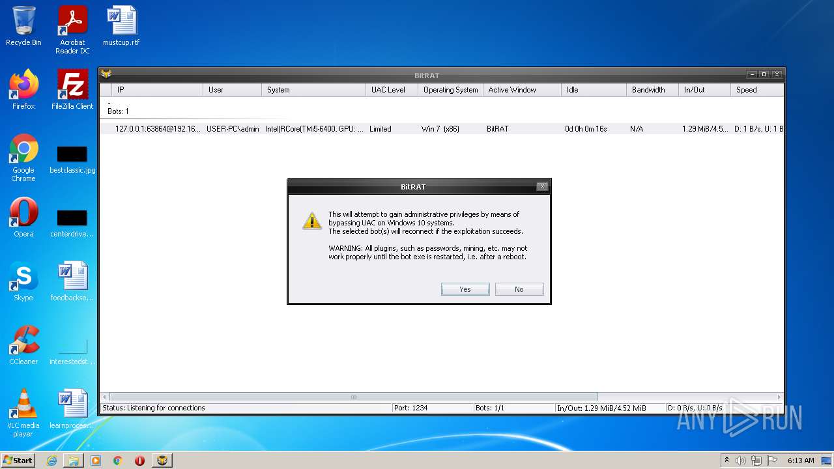Select Opera desktop shortcut

pyautogui.click(x=23, y=218)
